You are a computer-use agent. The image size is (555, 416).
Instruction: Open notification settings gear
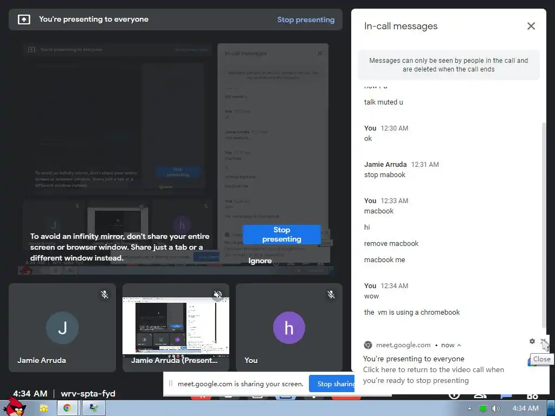[x=532, y=341]
